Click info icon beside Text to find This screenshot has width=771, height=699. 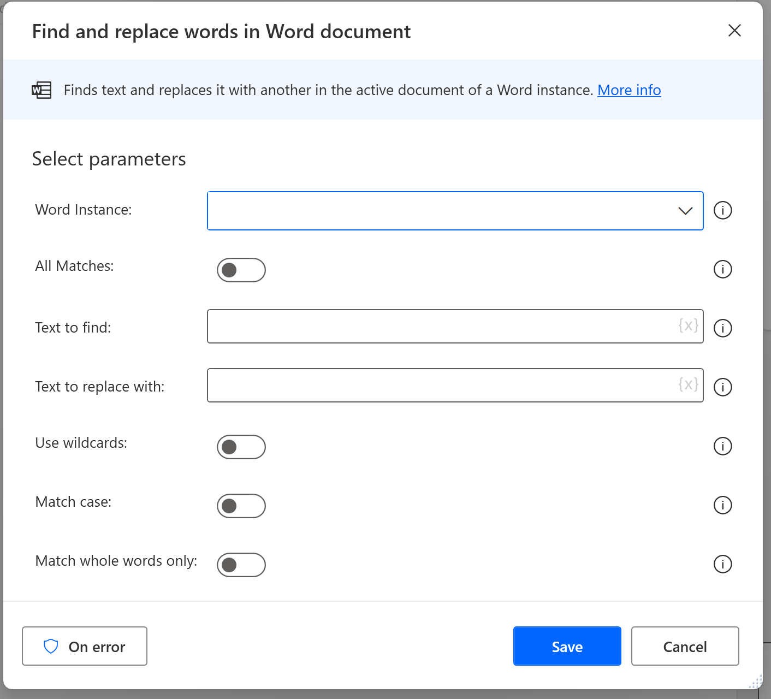click(x=722, y=328)
